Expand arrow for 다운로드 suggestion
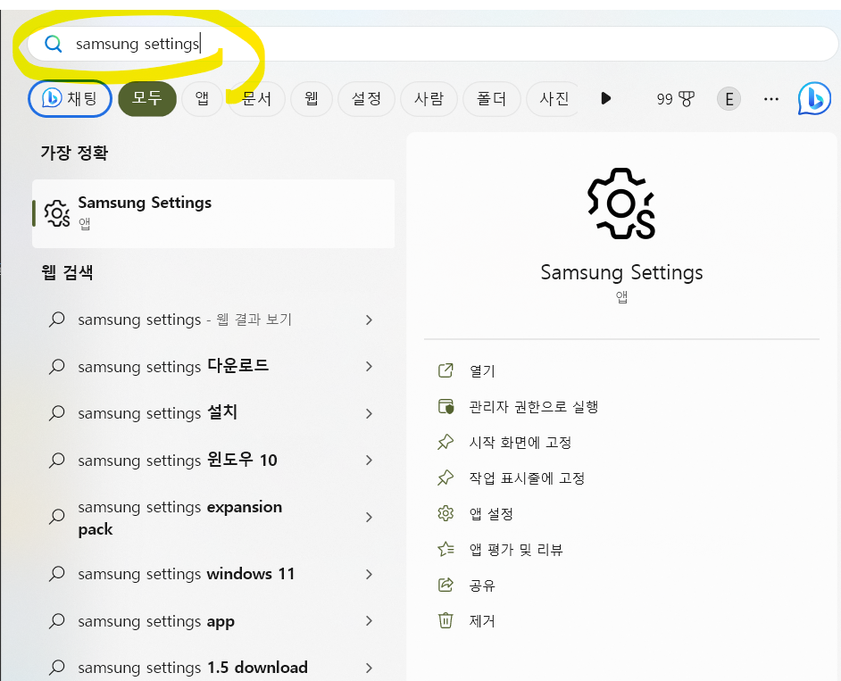Screen dimensions: 841x681 coord(369,366)
